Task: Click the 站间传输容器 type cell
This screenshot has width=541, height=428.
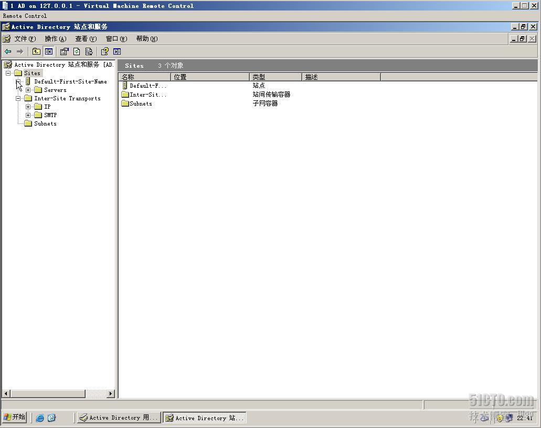Action: click(271, 95)
